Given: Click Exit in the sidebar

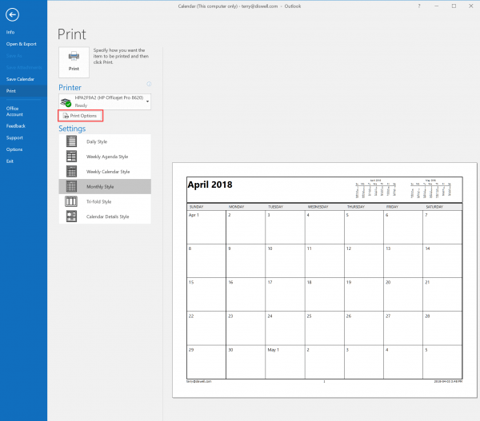Looking at the screenshot, I should point(10,161).
